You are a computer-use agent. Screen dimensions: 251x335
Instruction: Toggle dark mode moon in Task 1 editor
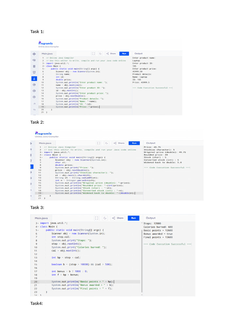(100, 54)
